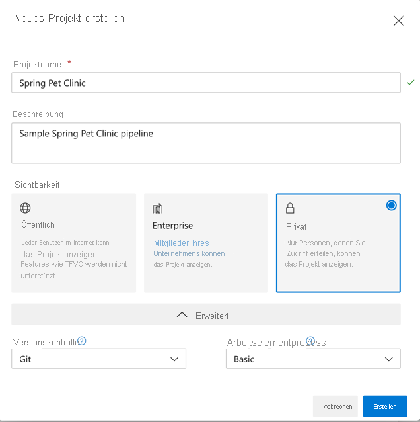The height and width of the screenshot is (422, 420).
Task: Open the Versionskontrolle help question-mark icon
Action: tap(82, 341)
